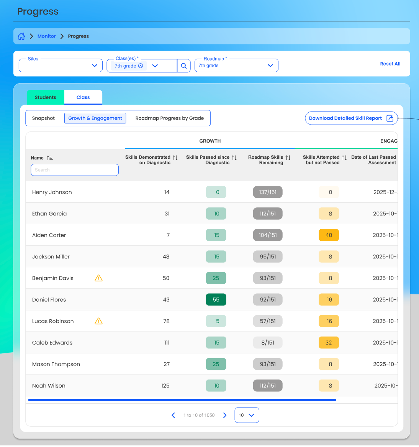The width and height of the screenshot is (419, 447).
Task: Click the Progress breadcrumb text
Action: pos(79,36)
